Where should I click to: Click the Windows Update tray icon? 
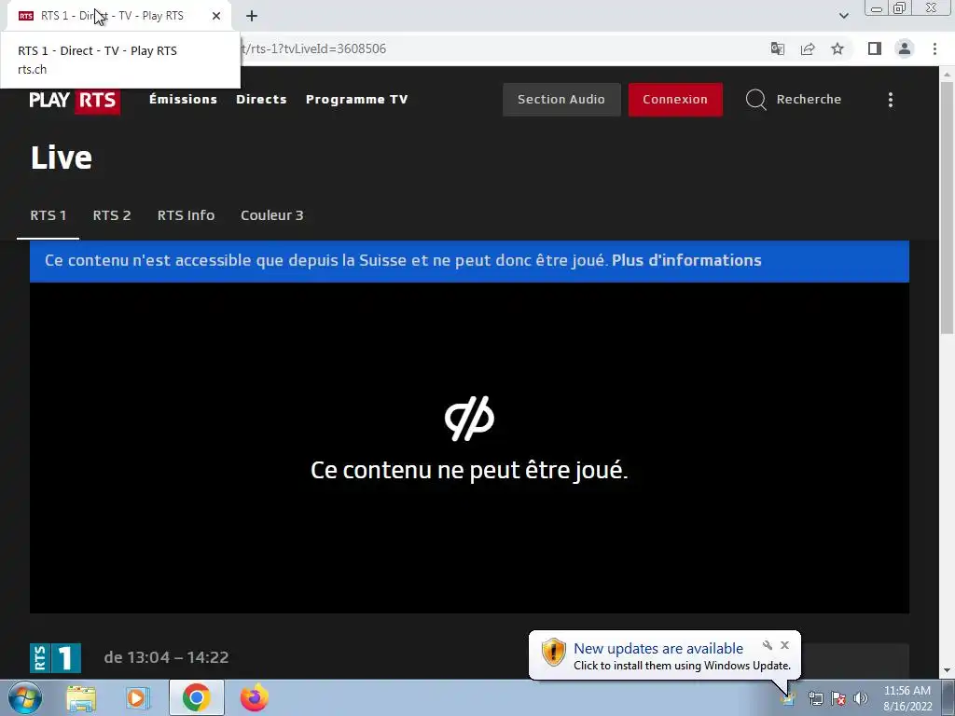788,698
